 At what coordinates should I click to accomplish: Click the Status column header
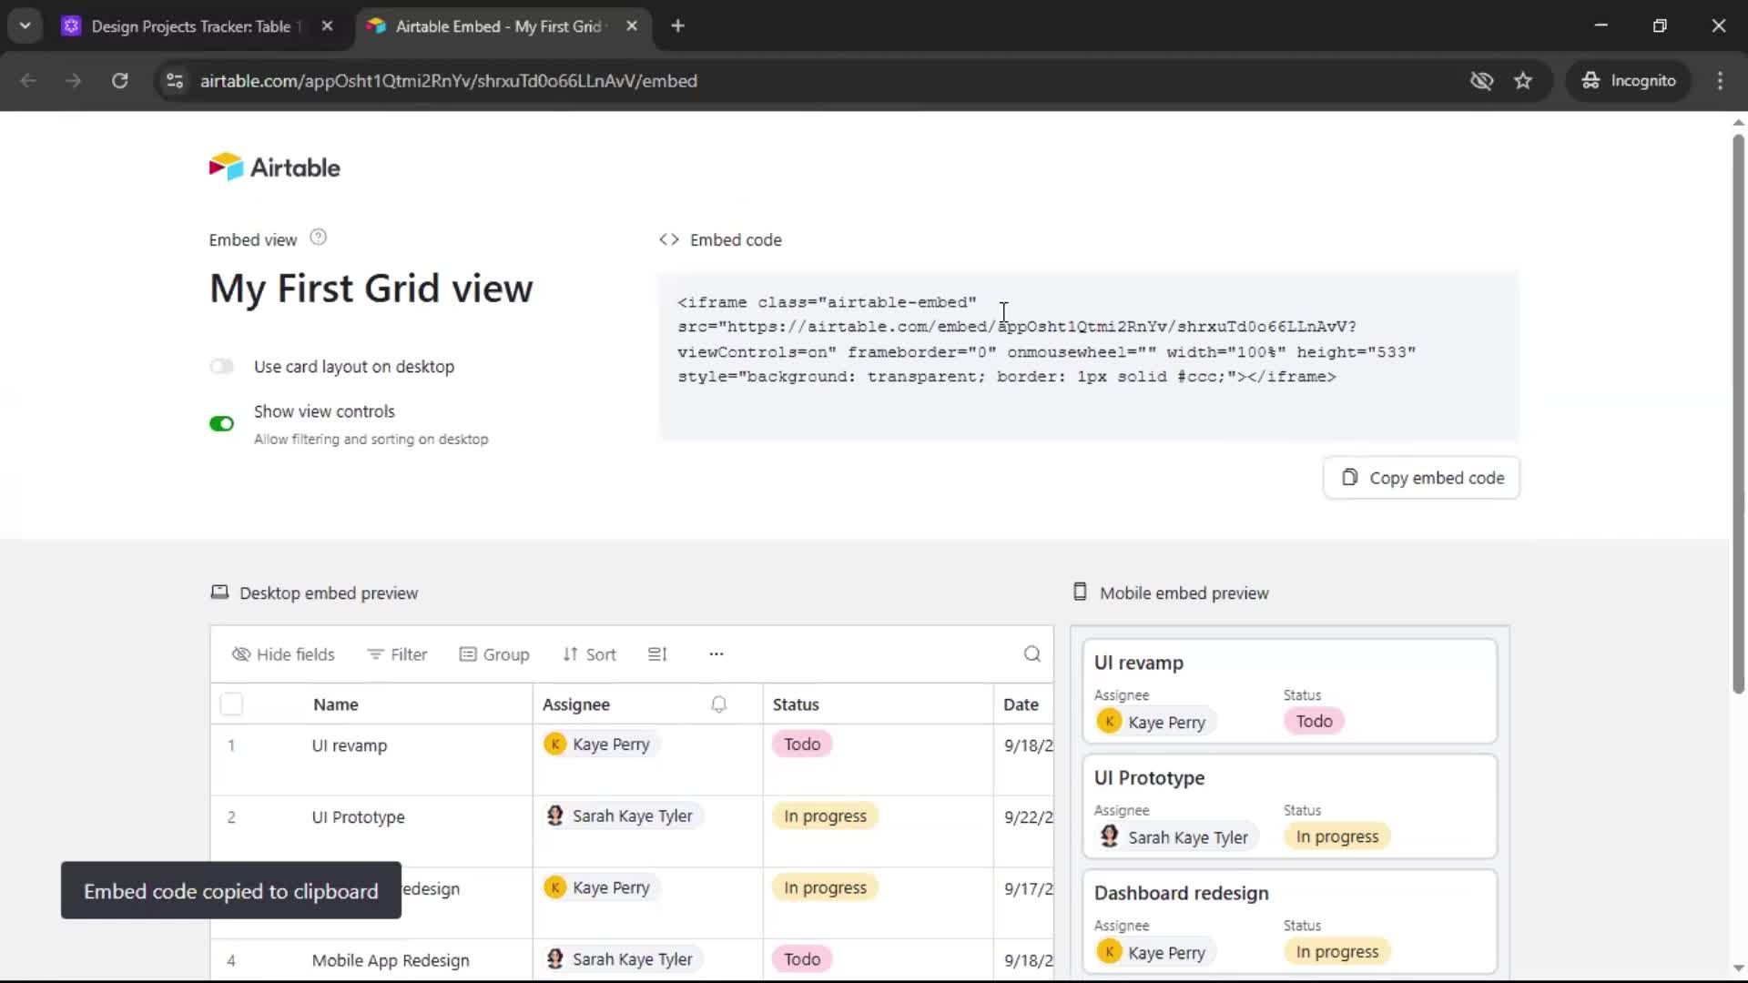coord(796,704)
